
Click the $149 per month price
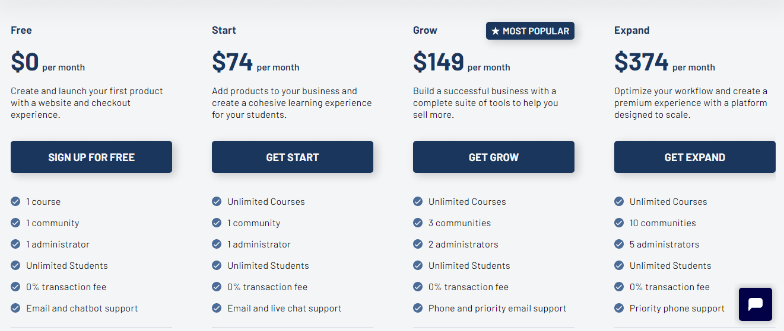[461, 62]
